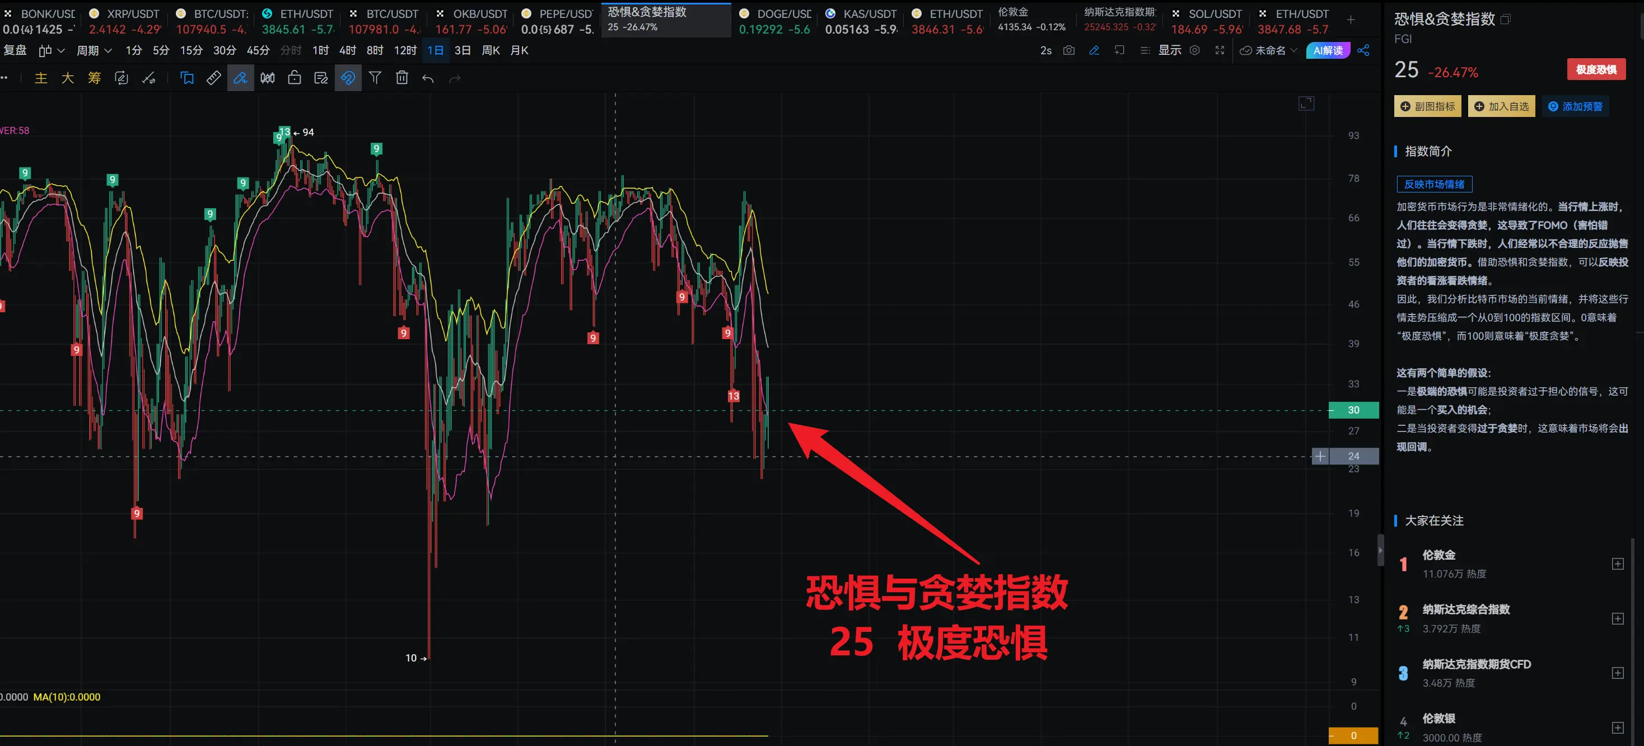The image size is (1644, 746).
Task: Expand the 伦敦银 item plus
Action: pyautogui.click(x=1618, y=728)
